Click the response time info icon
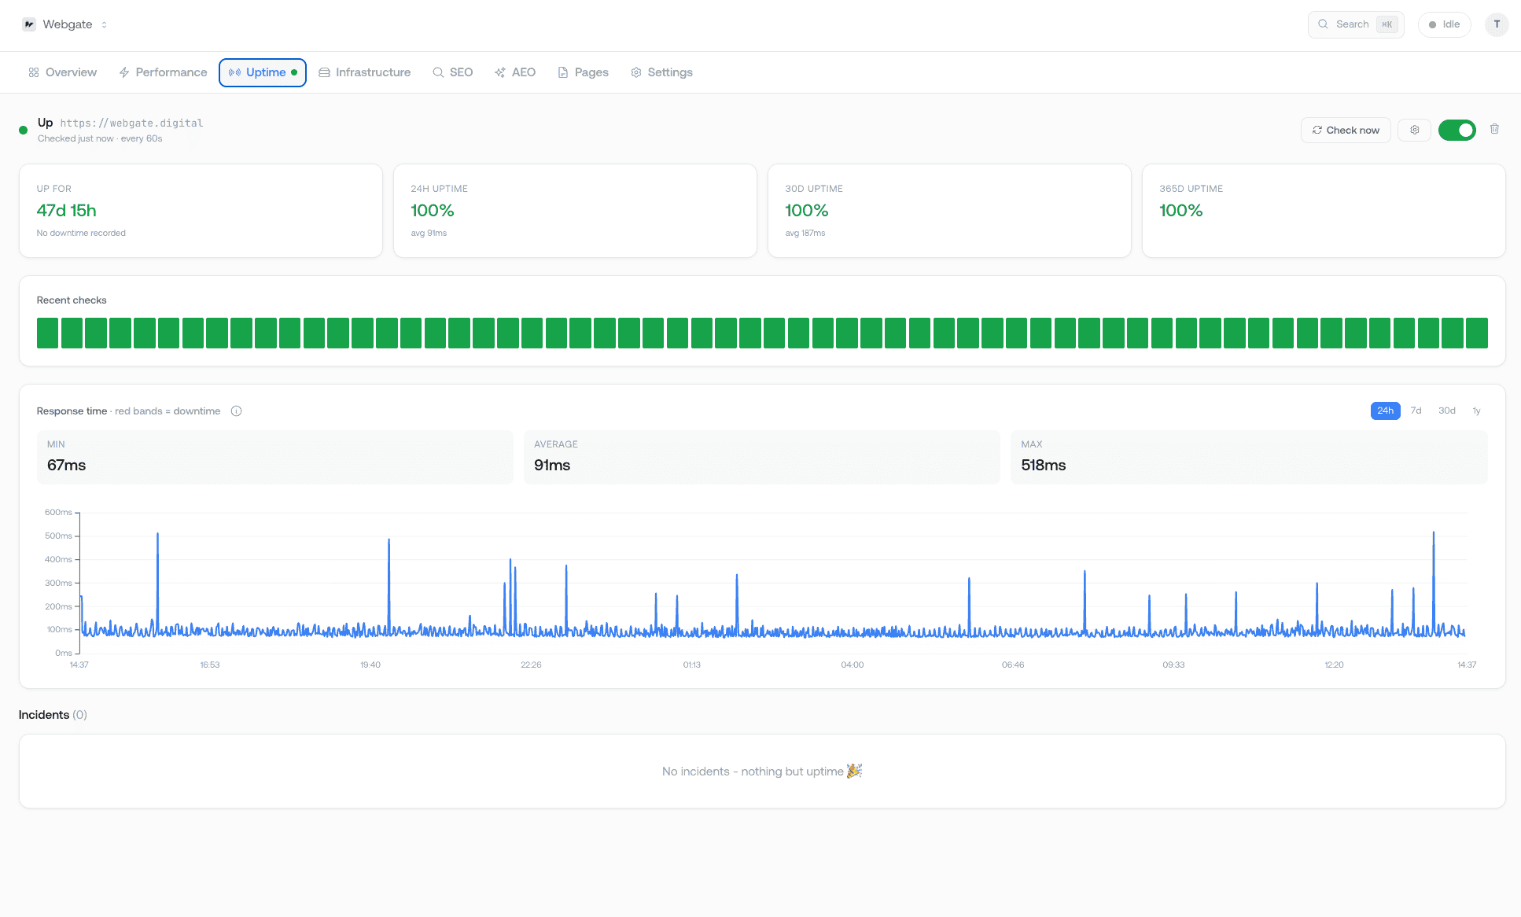This screenshot has height=917, width=1521. pyautogui.click(x=236, y=411)
